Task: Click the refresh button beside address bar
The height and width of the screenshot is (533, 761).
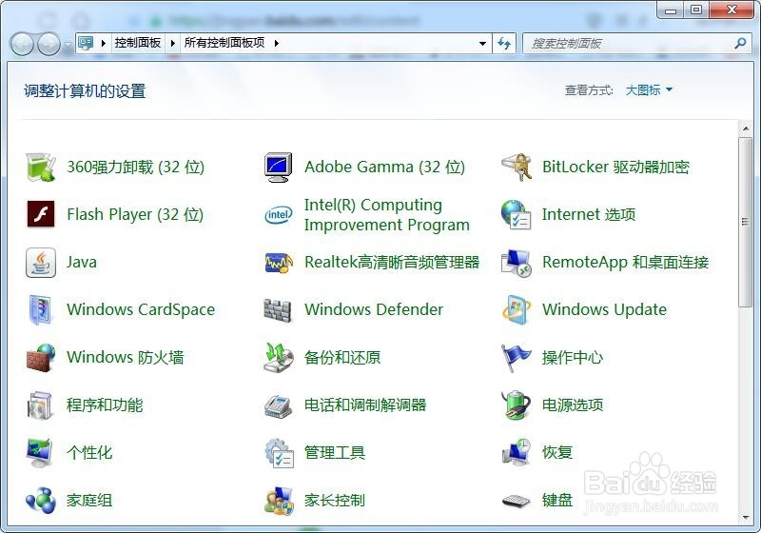Action: tap(504, 44)
